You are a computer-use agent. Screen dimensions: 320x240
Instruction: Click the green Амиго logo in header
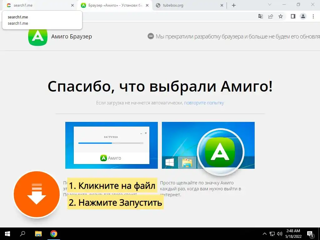tap(38, 37)
